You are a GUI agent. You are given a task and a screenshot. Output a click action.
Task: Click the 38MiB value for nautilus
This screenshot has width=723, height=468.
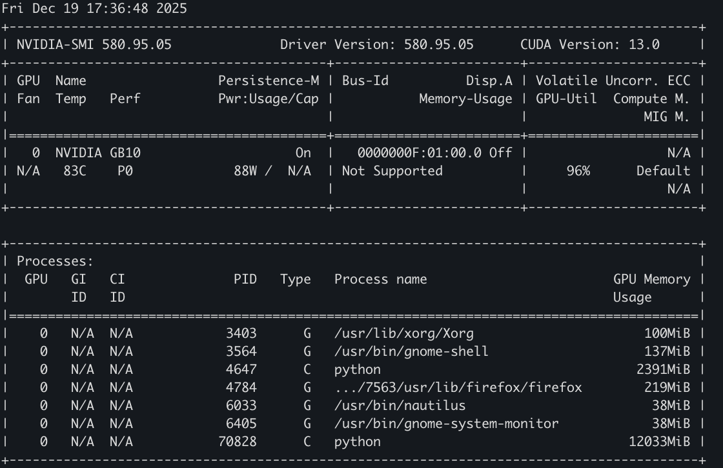coord(671,405)
